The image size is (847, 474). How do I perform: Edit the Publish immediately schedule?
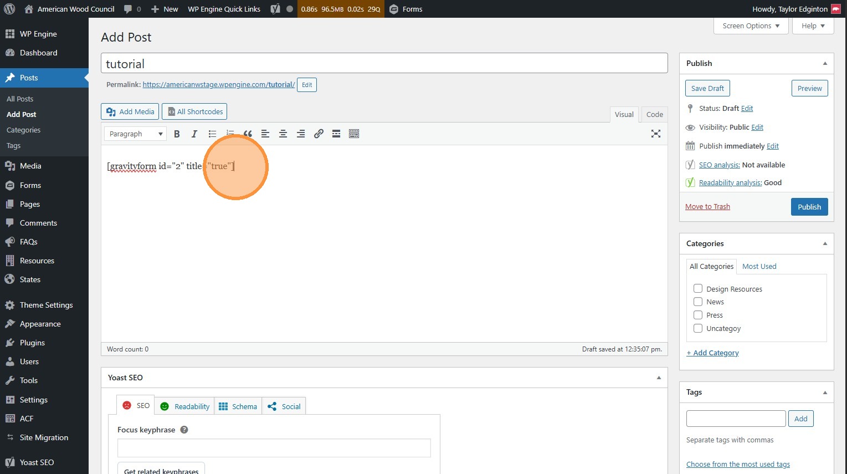pyautogui.click(x=773, y=146)
